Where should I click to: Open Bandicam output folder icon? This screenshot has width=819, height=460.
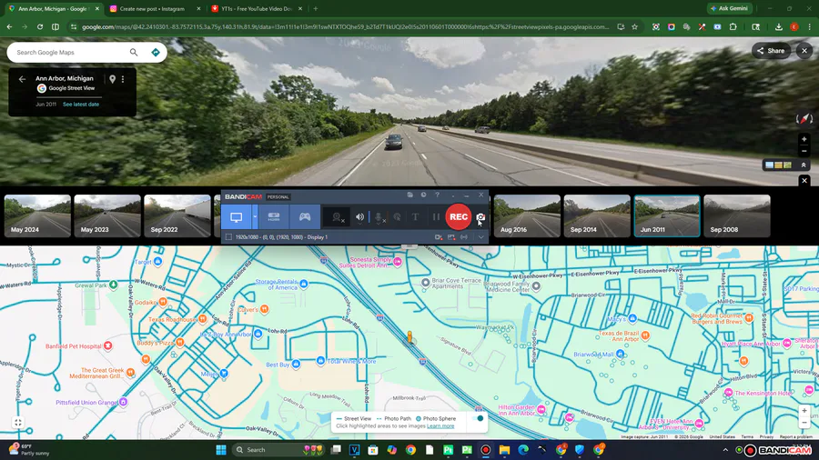coord(410,195)
